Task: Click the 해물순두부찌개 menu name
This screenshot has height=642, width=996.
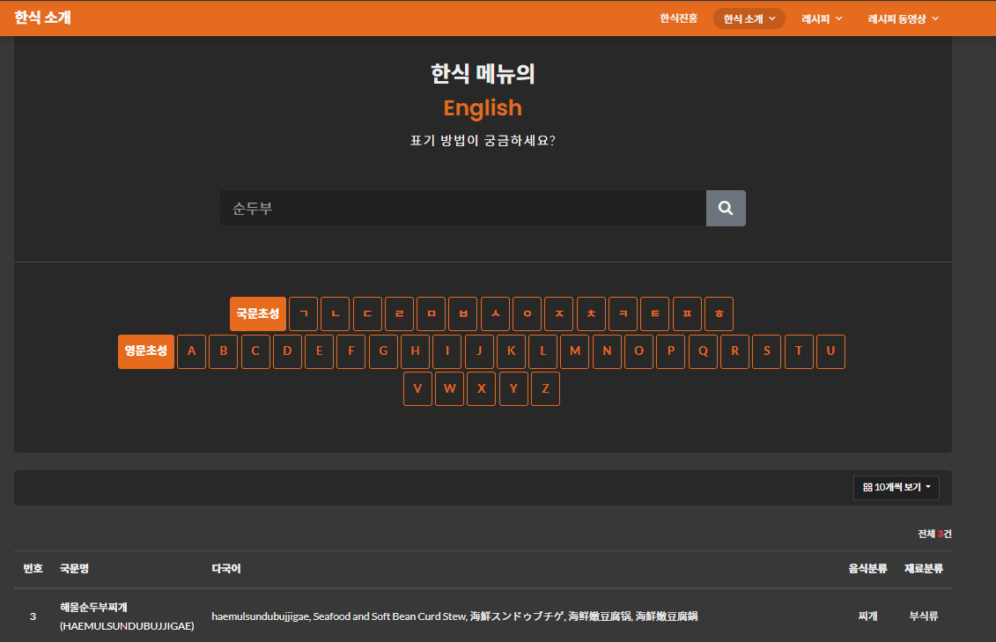Action: [x=93, y=607]
